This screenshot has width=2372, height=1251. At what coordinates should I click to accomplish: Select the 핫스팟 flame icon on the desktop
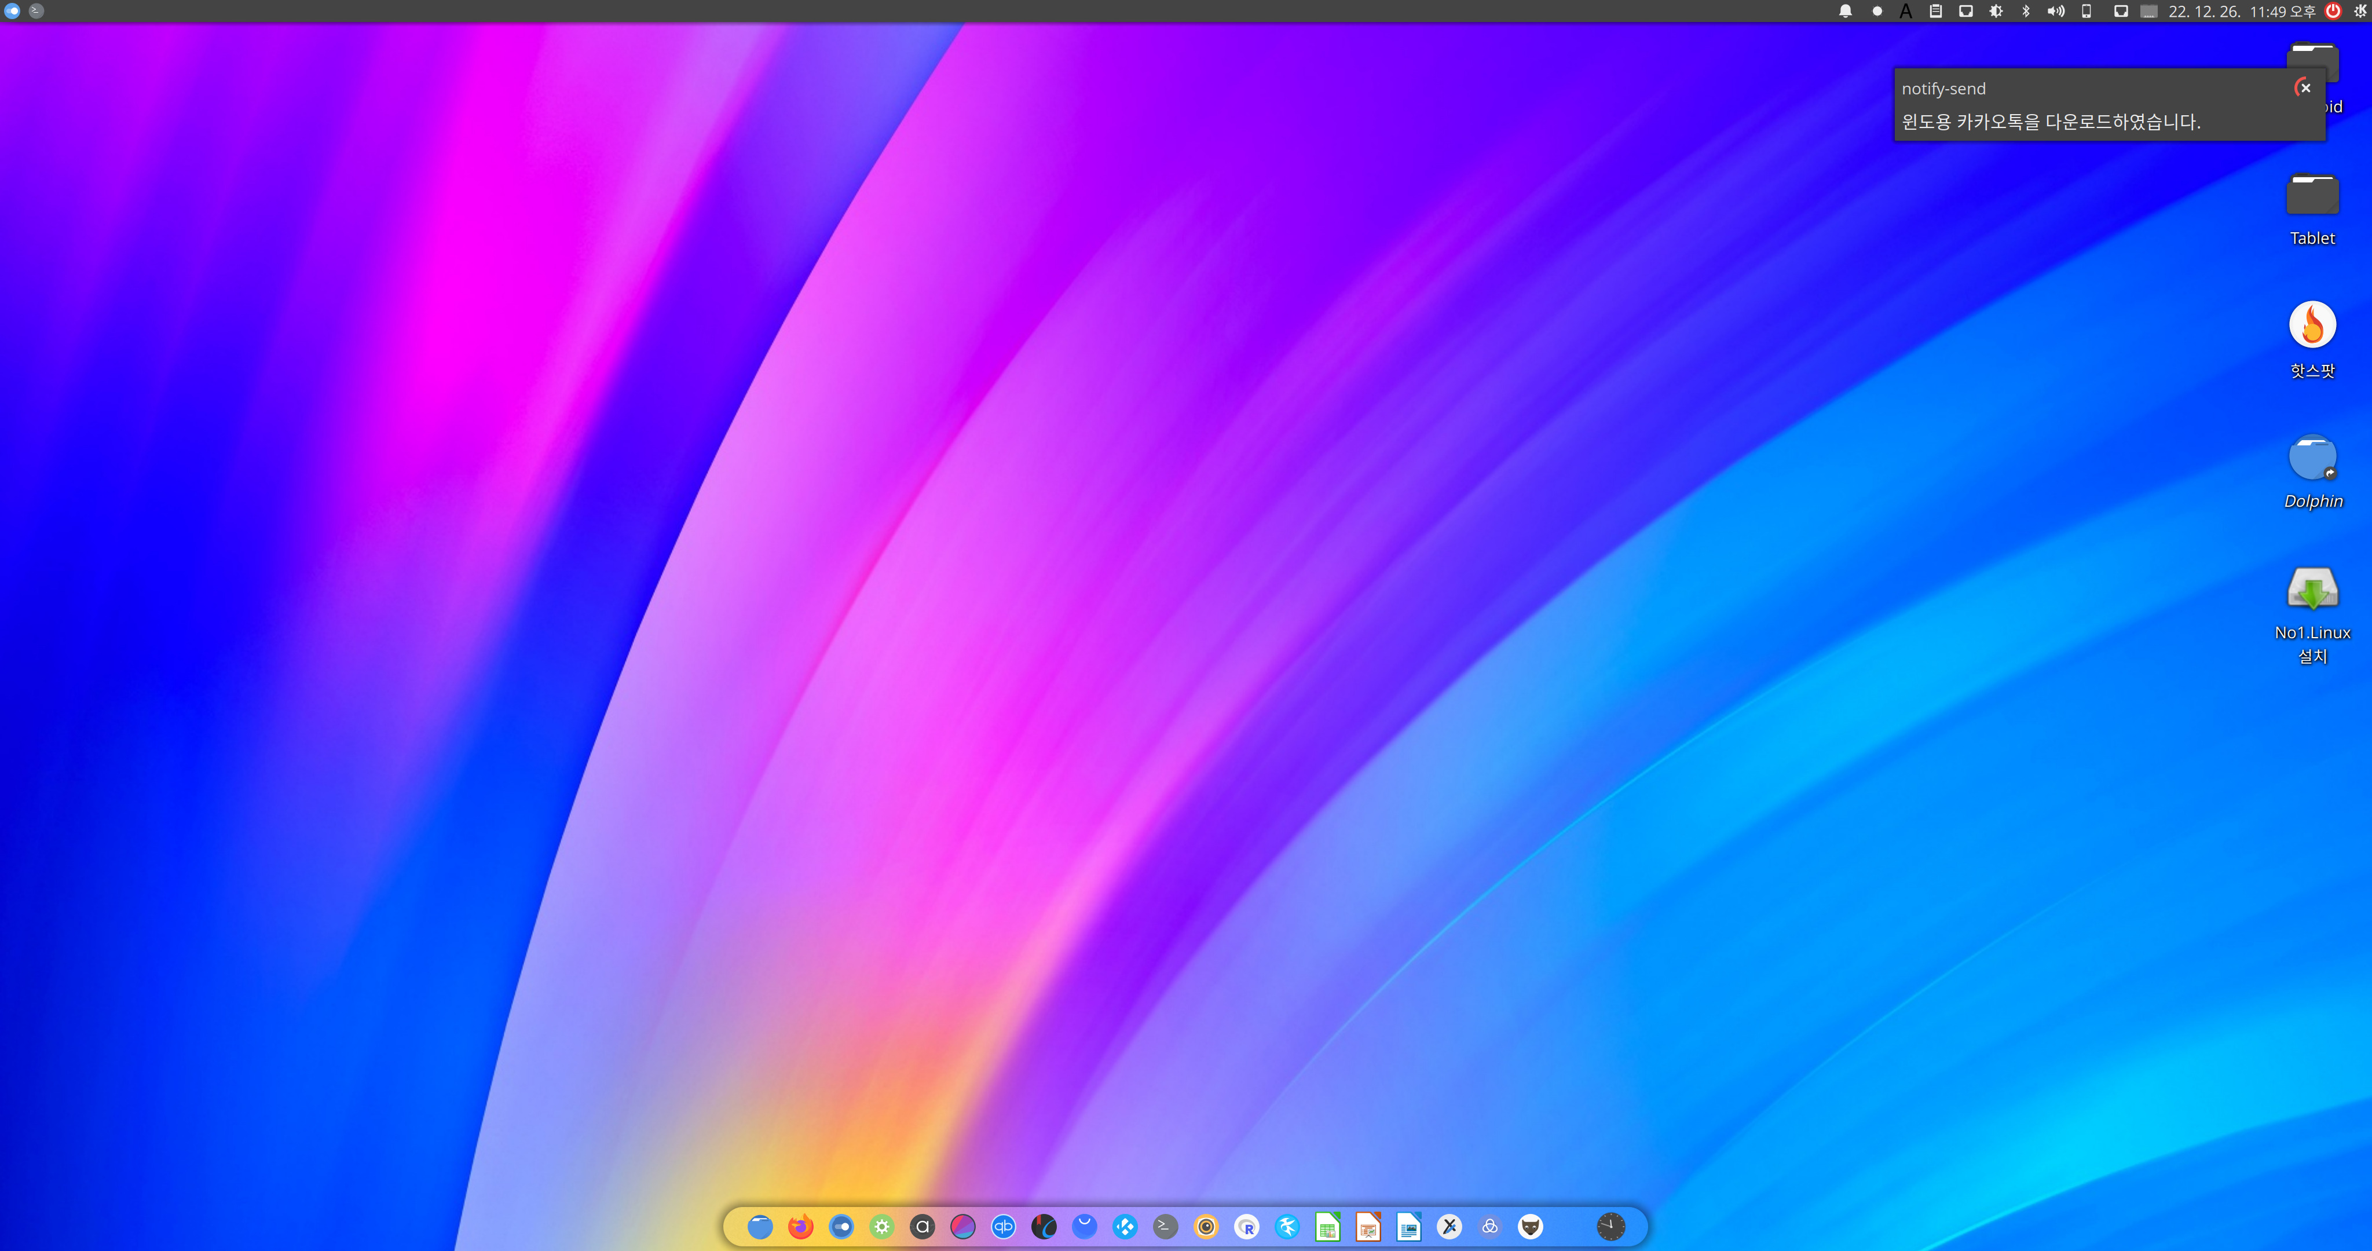2312,340
